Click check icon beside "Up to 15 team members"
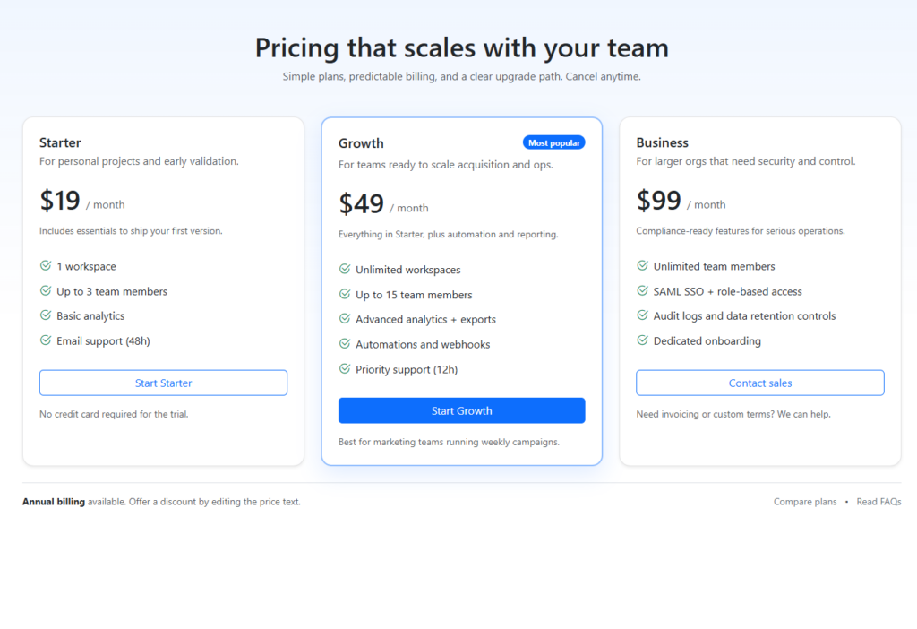The height and width of the screenshot is (629, 917). pos(345,294)
